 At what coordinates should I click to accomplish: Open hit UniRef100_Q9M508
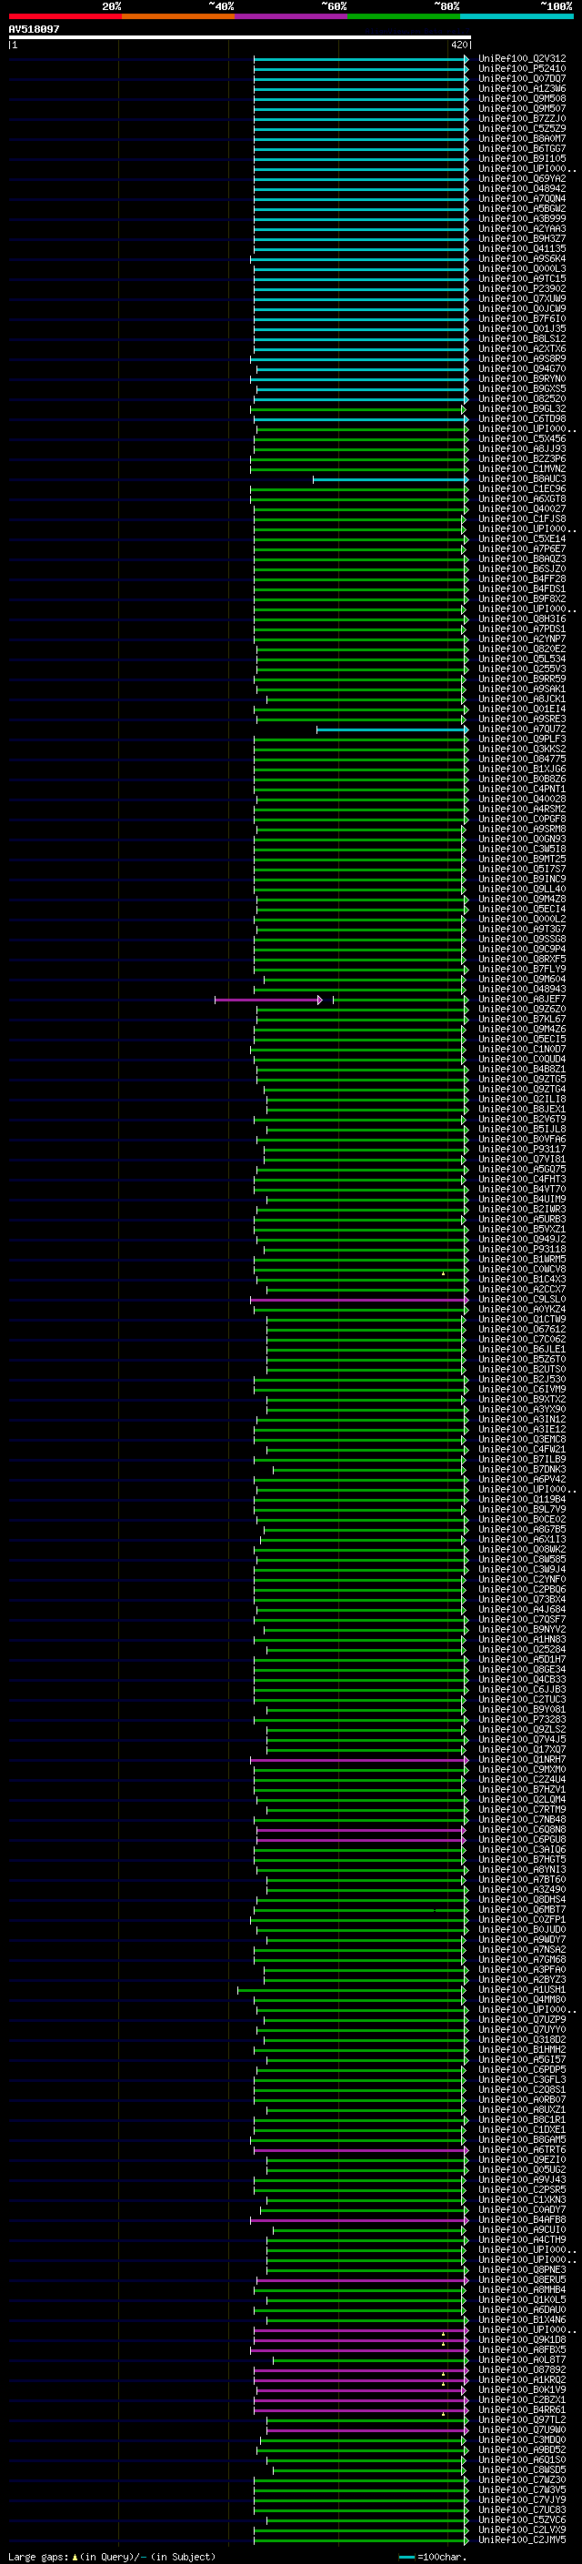click(522, 98)
